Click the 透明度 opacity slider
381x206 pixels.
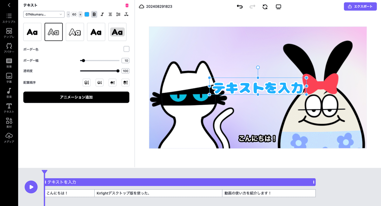(100, 71)
